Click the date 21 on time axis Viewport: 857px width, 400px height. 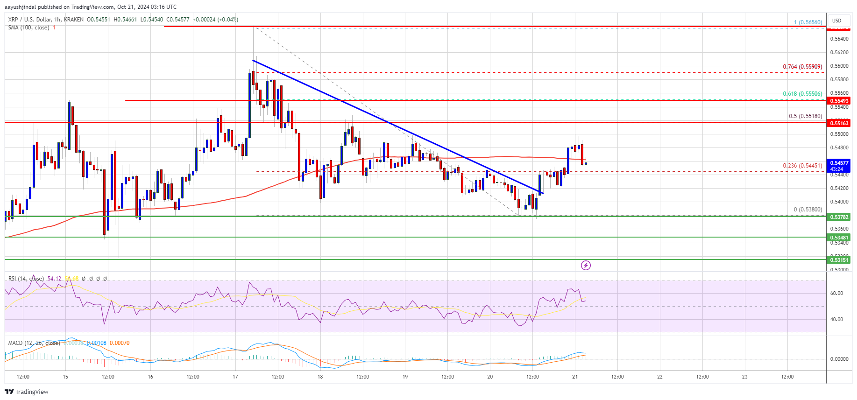[575, 377]
